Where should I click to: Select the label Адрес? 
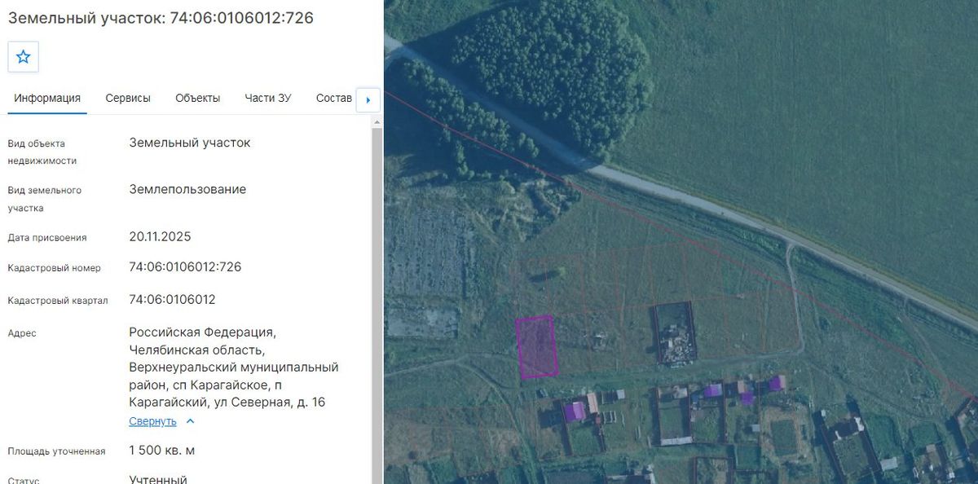tap(22, 333)
